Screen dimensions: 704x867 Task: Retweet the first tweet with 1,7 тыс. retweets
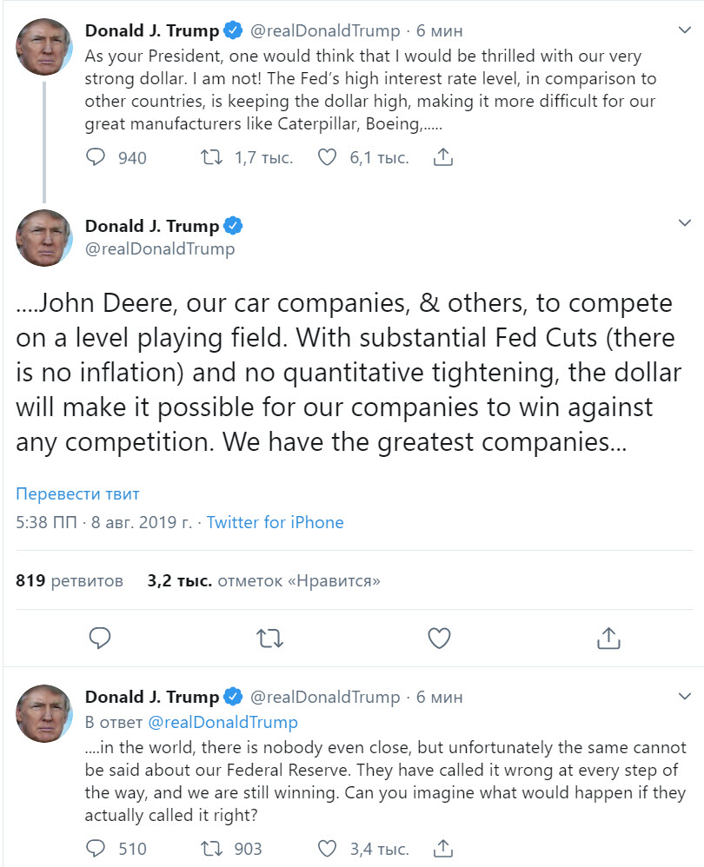pyautogui.click(x=211, y=157)
